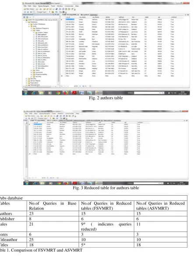Image resolution: width=194 pixels, height=256 pixels.
Task: Open the Change Type dropdown in Fig. 2
Action: click(x=42, y=12)
